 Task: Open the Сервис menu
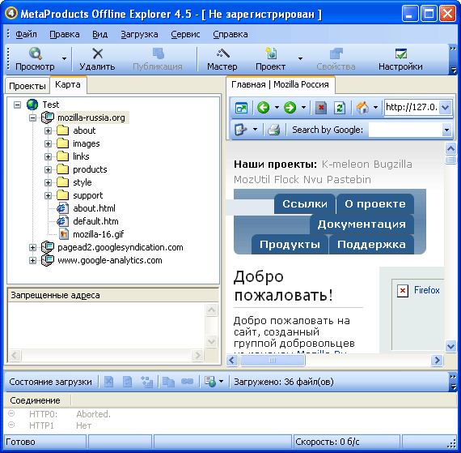[x=185, y=35]
